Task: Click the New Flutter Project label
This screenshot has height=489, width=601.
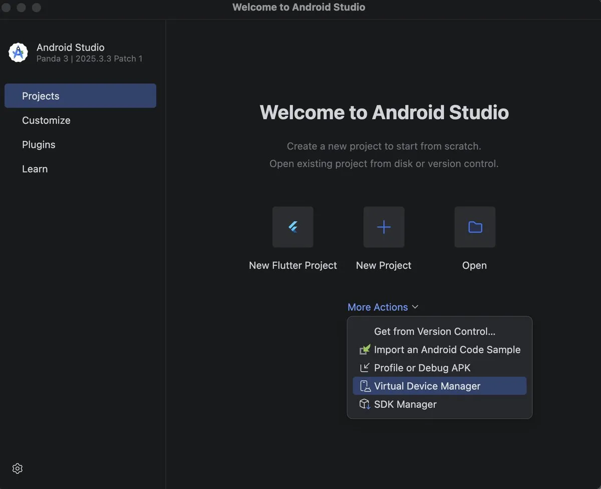Action: pos(293,266)
